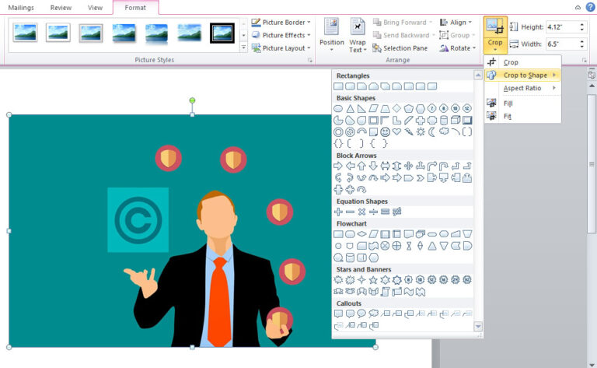Select the Flowchart Magnetic Disk shape

pos(350,258)
